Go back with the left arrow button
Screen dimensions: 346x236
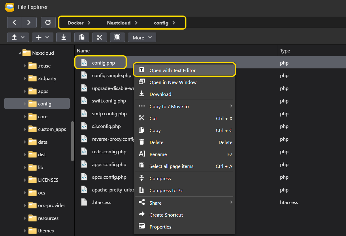14,22
